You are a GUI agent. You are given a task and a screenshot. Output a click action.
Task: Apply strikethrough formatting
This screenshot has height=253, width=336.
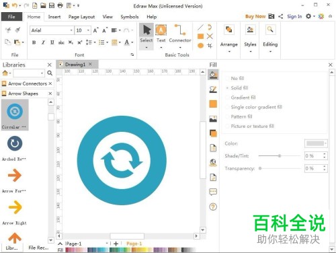[61, 42]
